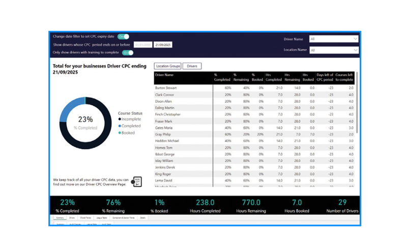
Task: Click the 76% Remaining summary card
Action: pyautogui.click(x=113, y=206)
